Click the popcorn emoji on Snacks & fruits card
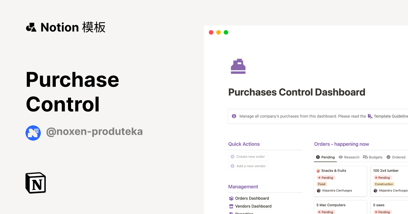 319,170
